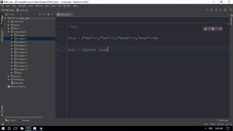233x131 pixels.
Task: Expand the PHPMailer folder
Action: click(9, 80)
